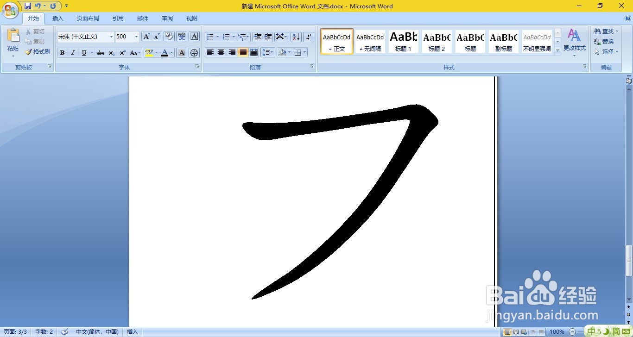Decrease paragraph indent
633x337 pixels.
258,37
